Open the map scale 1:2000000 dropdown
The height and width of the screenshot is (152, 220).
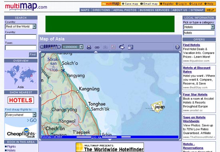(81, 47)
